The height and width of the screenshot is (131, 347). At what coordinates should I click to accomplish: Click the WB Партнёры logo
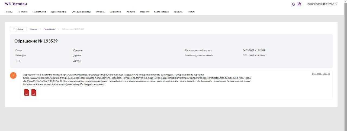[16, 4]
